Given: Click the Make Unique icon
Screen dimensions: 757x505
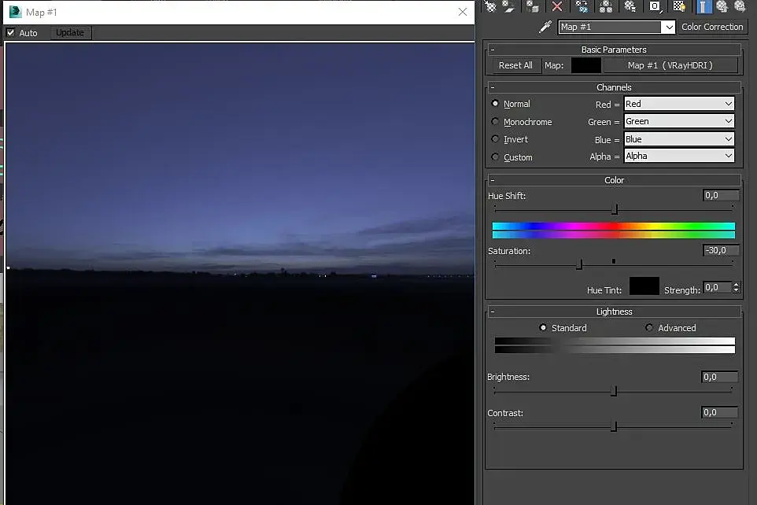Looking at the screenshot, I should coord(605,6).
